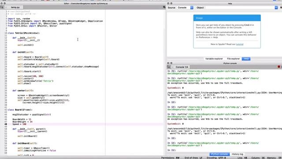Click the End-of-lines: LF status entry
The width and height of the screenshot is (282, 159).
193,158
